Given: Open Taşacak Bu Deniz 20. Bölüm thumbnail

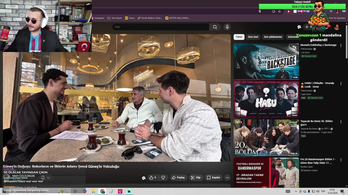Looking at the screenshot, I should tap(266, 138).
